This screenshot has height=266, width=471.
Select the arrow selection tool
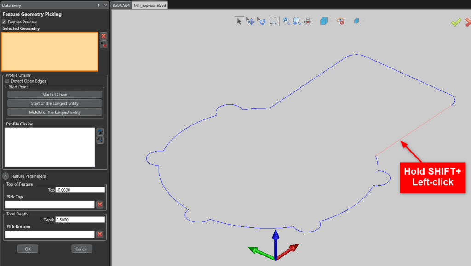pos(239,21)
